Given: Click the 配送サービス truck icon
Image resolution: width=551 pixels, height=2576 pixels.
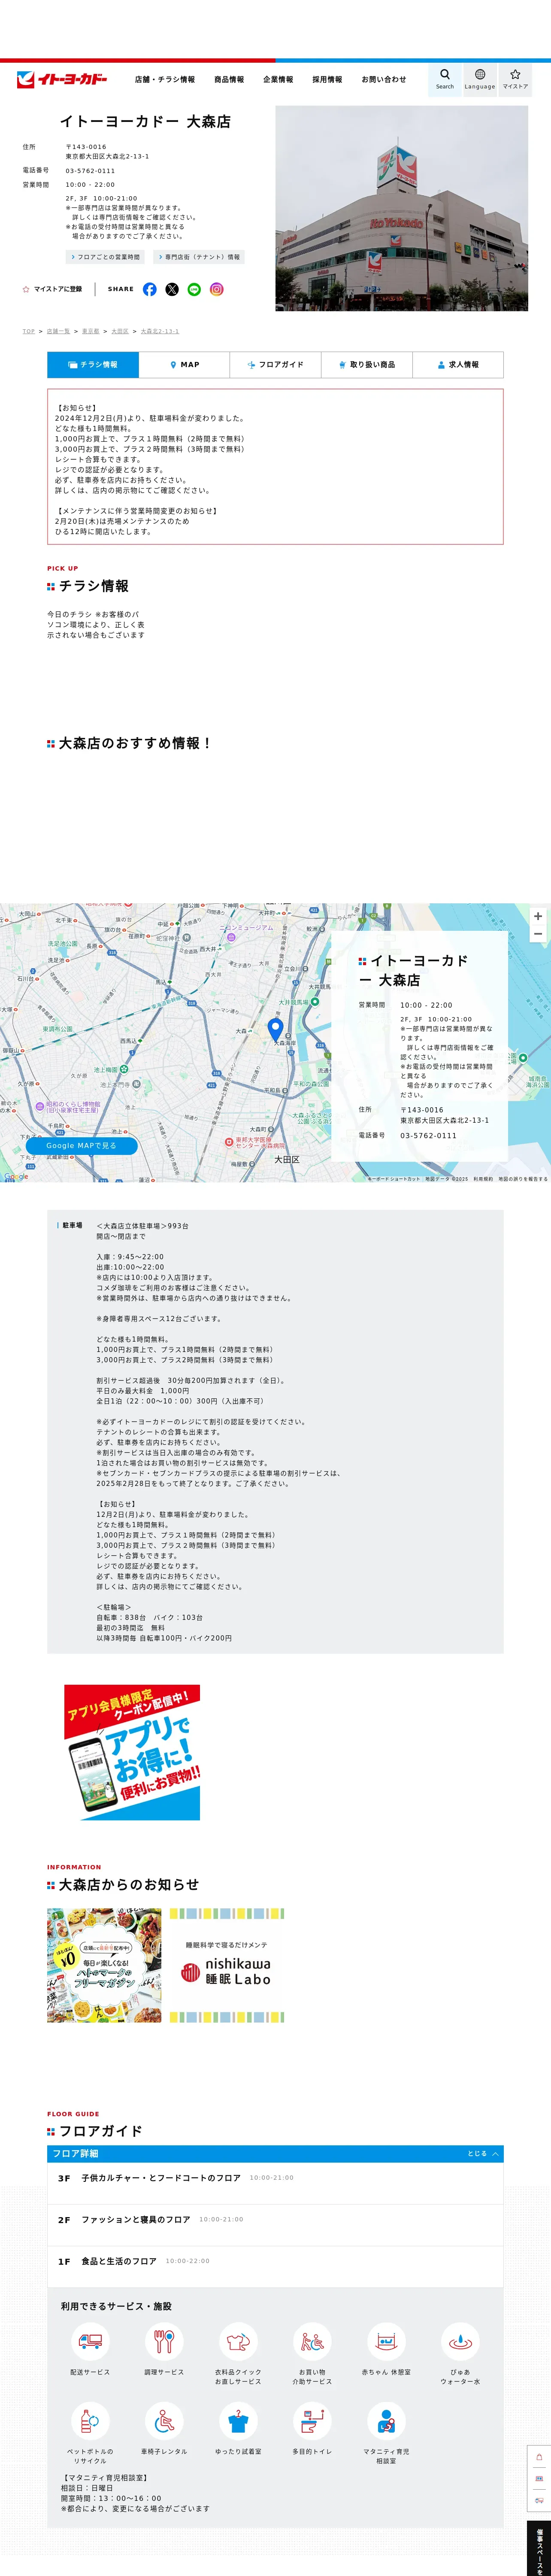Looking at the screenshot, I should click(x=90, y=2341).
